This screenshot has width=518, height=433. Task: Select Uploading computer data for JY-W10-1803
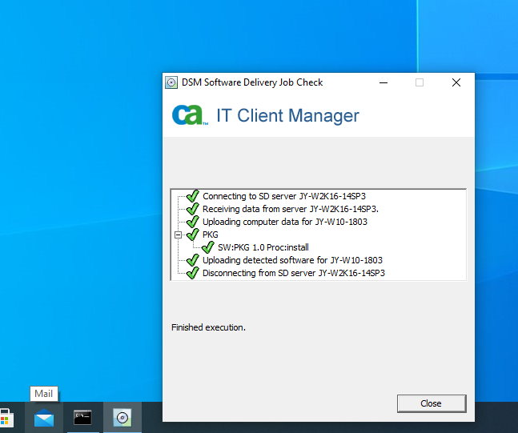point(285,222)
